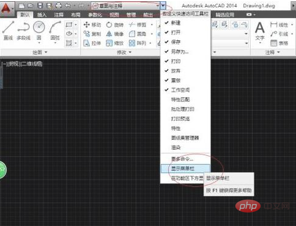Select the Table (表格) tool
This screenshot has height=226, width=296.
point(279,43)
